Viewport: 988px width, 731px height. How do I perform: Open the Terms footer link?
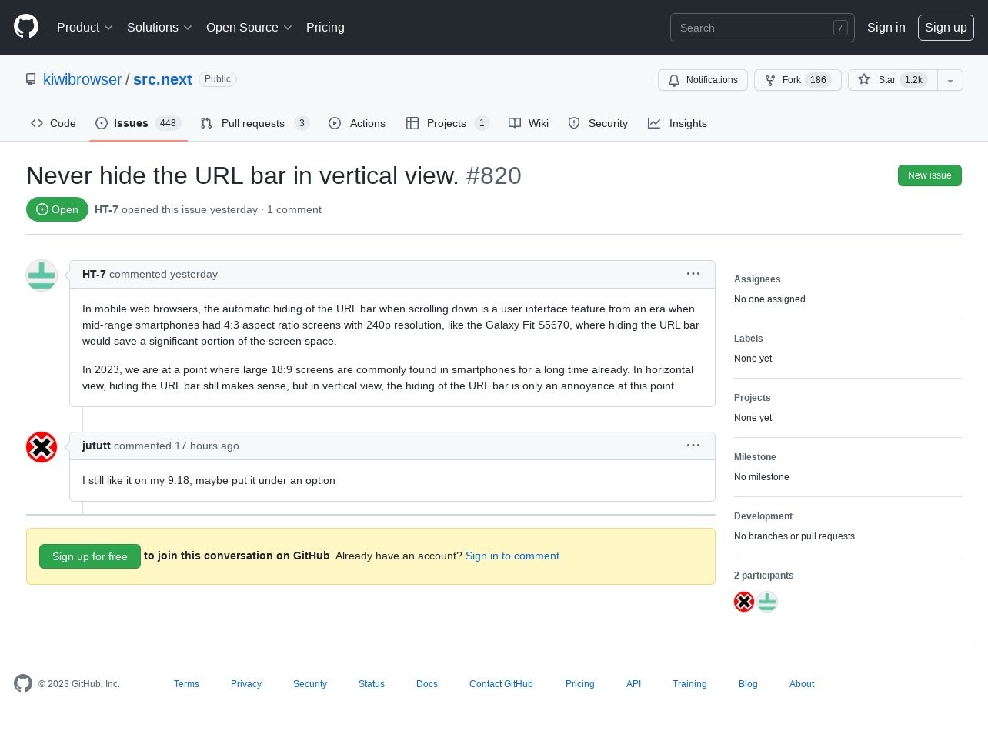(186, 684)
